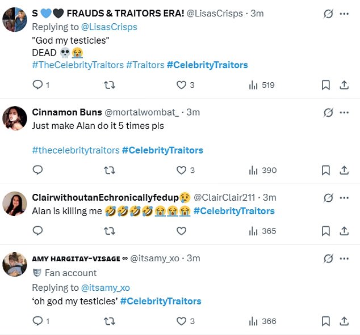Share the LisasCrisps tweet
The width and height of the screenshot is (360, 335).
(344, 85)
